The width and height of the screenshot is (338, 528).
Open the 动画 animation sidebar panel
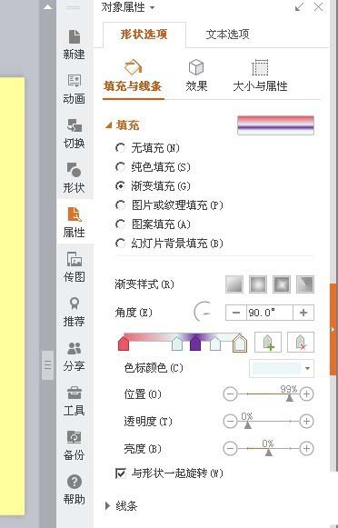pos(75,89)
